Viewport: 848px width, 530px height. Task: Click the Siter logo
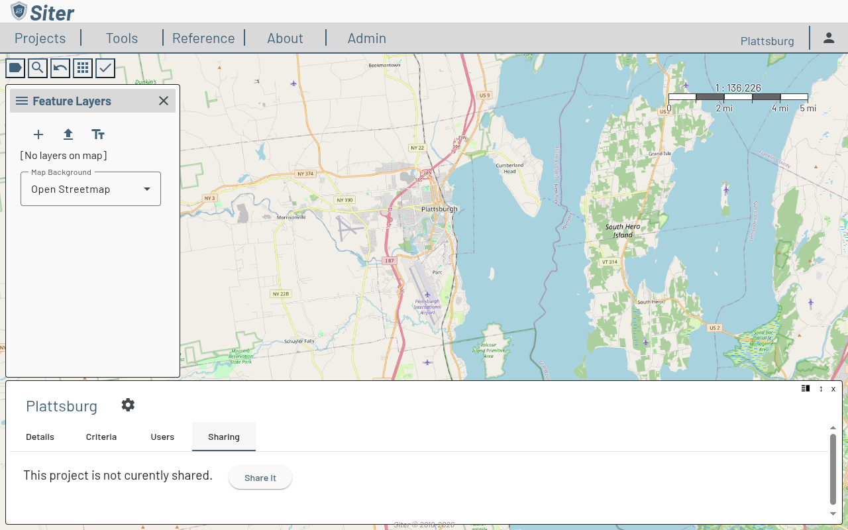coord(42,11)
